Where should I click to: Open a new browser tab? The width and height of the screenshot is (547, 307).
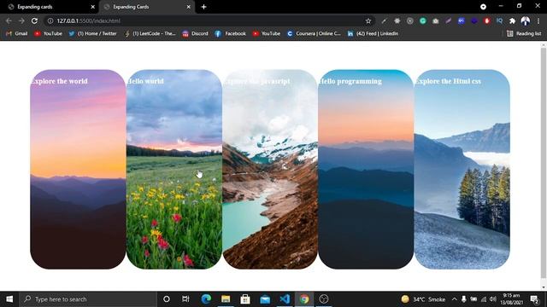(x=203, y=7)
